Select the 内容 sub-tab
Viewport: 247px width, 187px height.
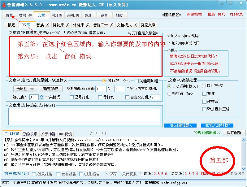tap(27, 25)
